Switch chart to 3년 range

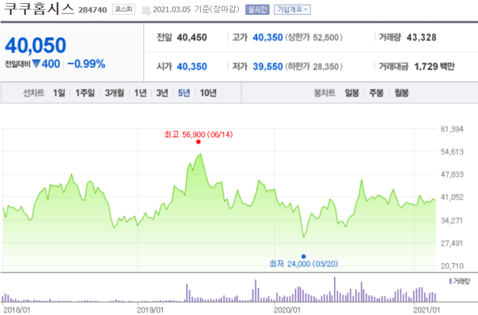click(162, 93)
